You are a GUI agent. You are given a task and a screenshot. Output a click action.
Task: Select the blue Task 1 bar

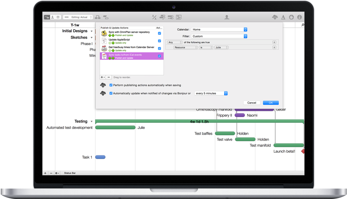click(x=100, y=157)
